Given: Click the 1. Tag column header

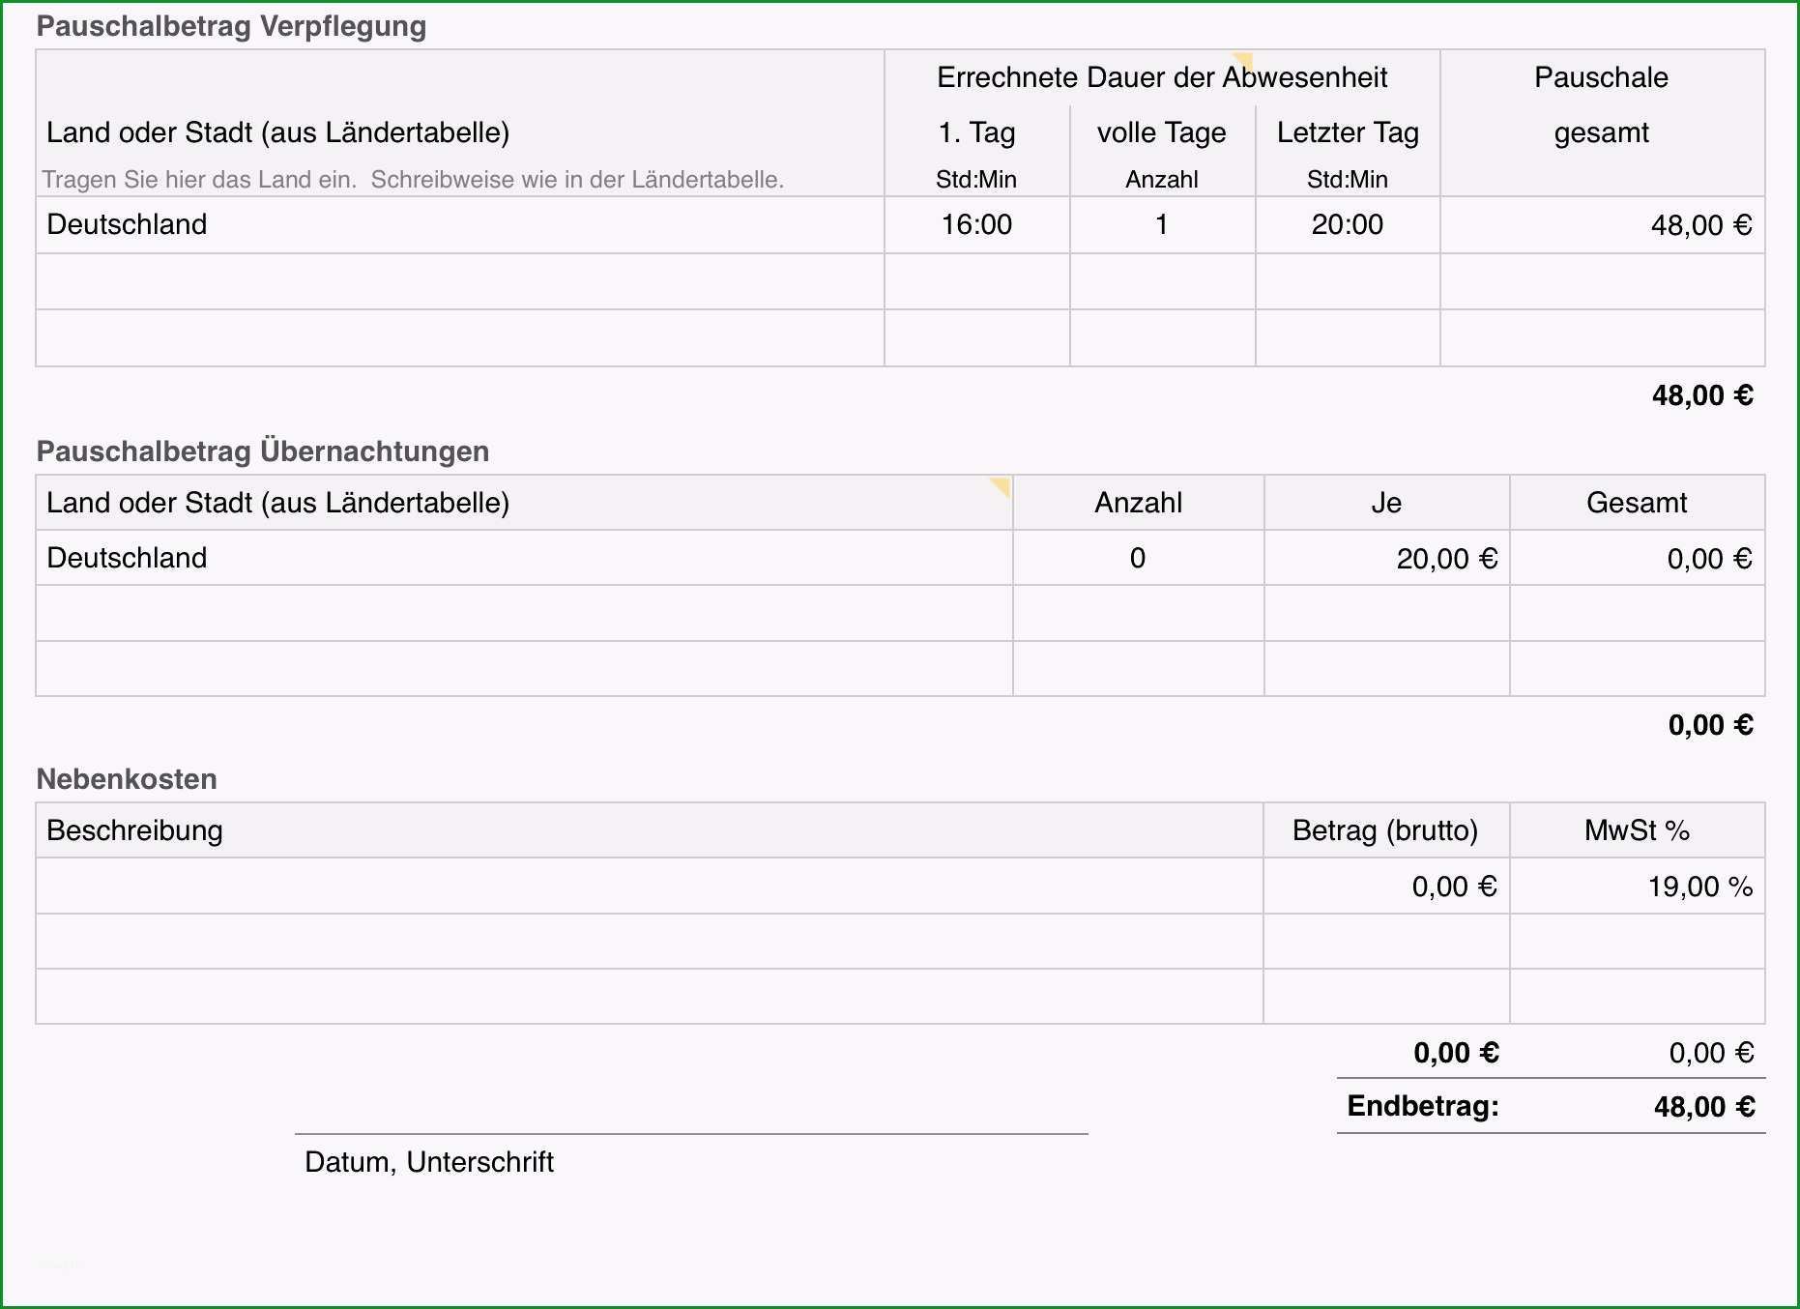Looking at the screenshot, I should [x=976, y=132].
